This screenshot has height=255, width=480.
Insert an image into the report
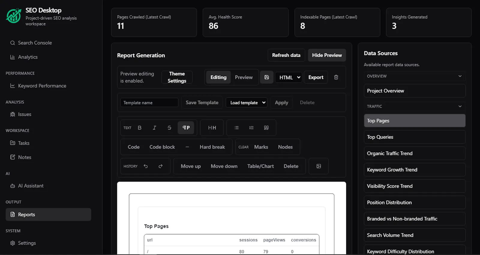pyautogui.click(x=319, y=166)
